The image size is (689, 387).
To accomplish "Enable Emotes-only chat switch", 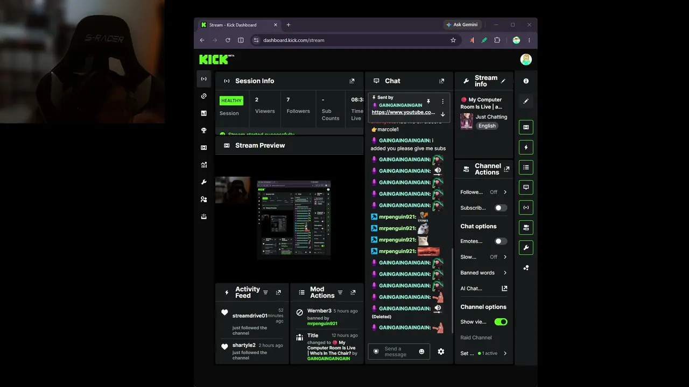I will click(501, 241).
